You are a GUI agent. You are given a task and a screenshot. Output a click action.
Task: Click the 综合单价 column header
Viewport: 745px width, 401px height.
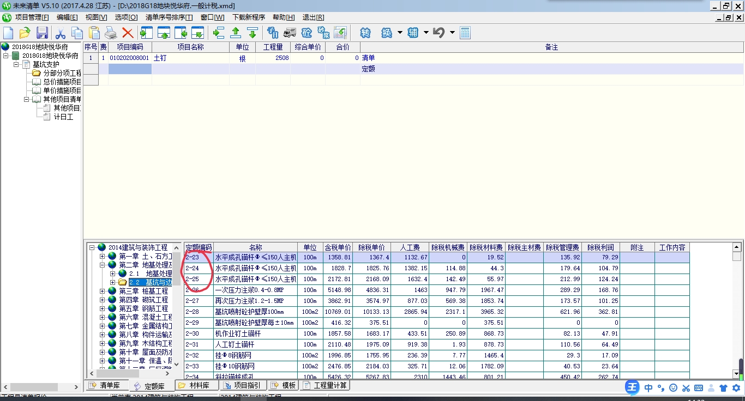click(x=308, y=47)
